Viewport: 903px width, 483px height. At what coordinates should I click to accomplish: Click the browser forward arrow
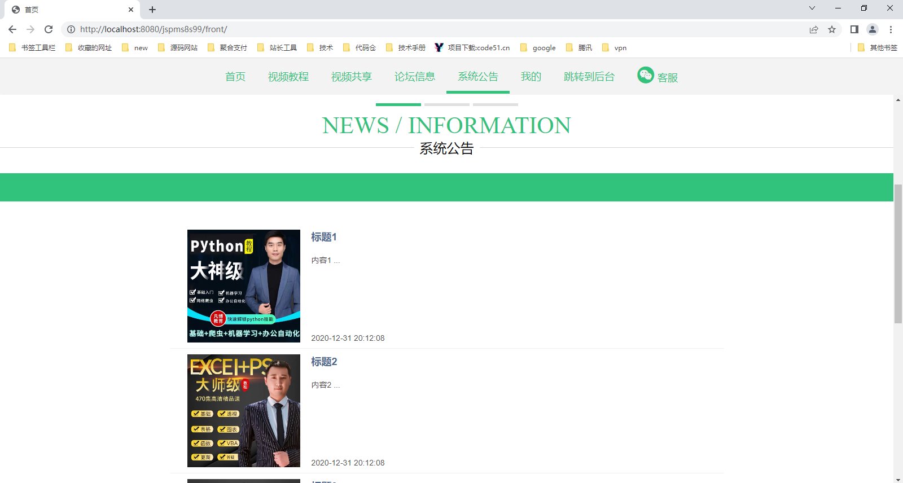[30, 29]
